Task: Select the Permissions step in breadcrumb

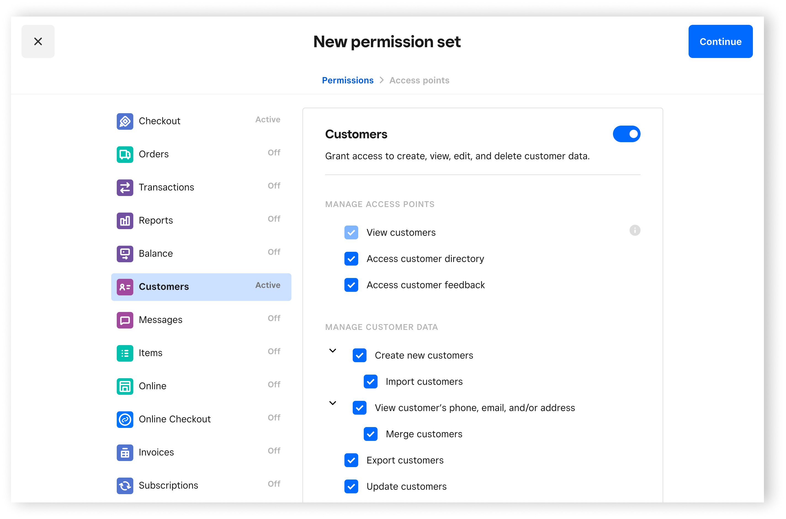Action: pyautogui.click(x=348, y=80)
